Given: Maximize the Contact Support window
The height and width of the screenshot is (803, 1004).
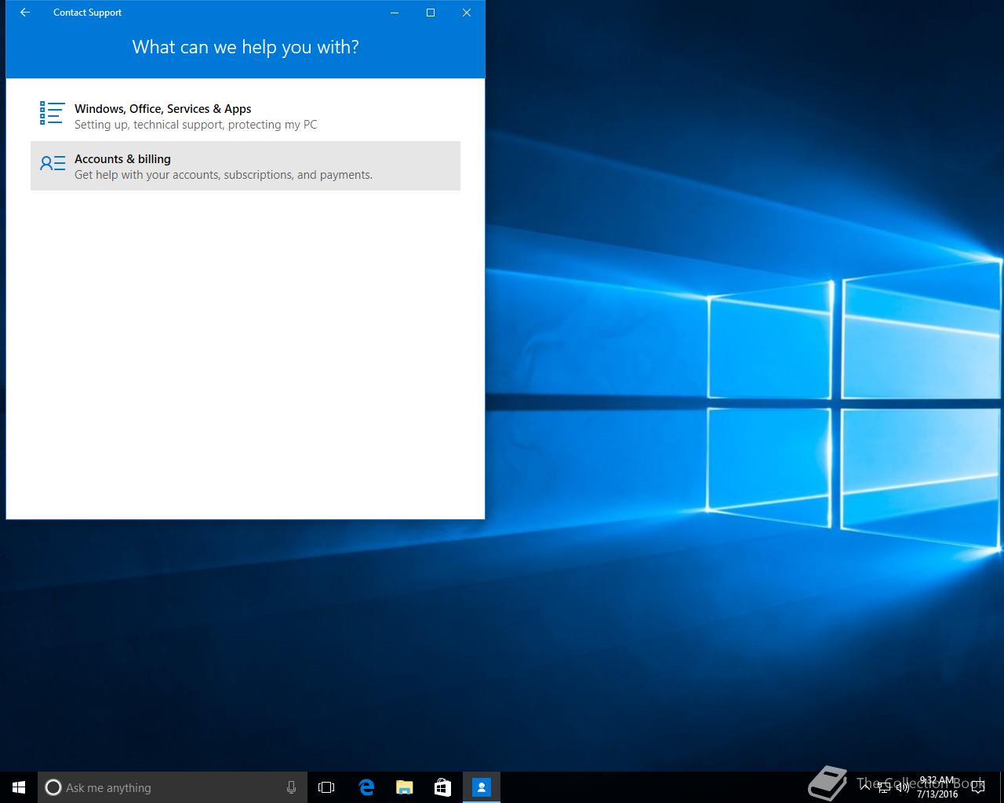Looking at the screenshot, I should 431,13.
